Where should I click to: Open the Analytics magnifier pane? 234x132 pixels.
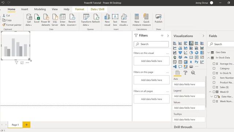click(193, 73)
